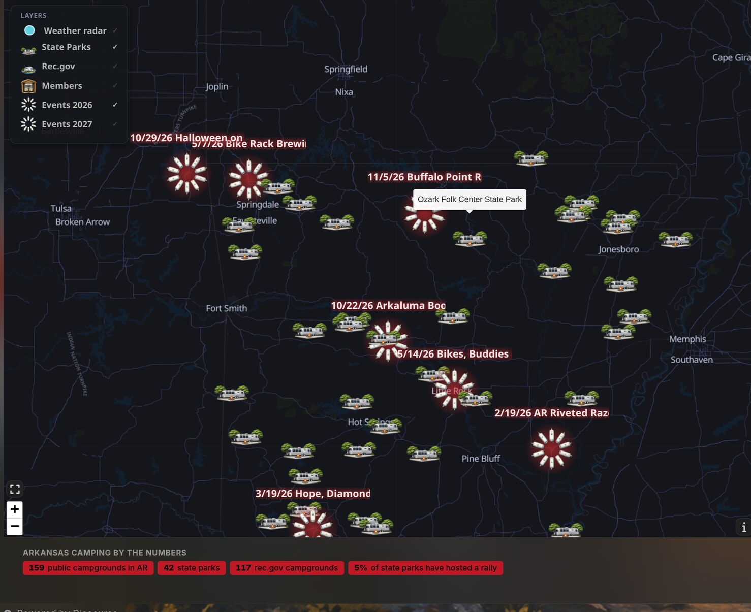
Task: Toggle the Weather radar layer
Action: (69, 30)
